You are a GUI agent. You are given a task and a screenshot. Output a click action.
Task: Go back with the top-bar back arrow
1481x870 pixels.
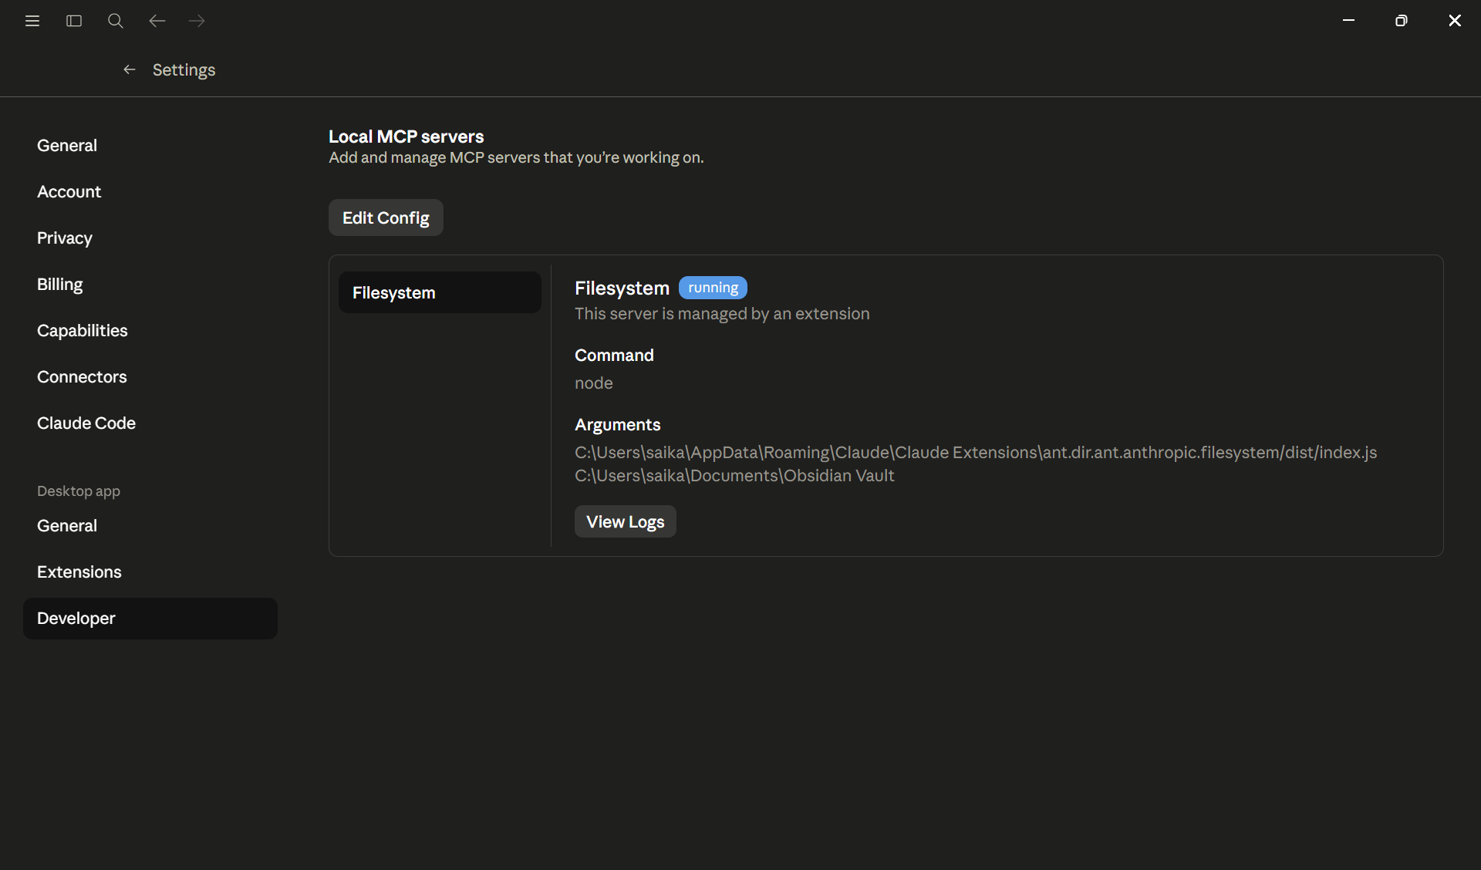point(157,21)
